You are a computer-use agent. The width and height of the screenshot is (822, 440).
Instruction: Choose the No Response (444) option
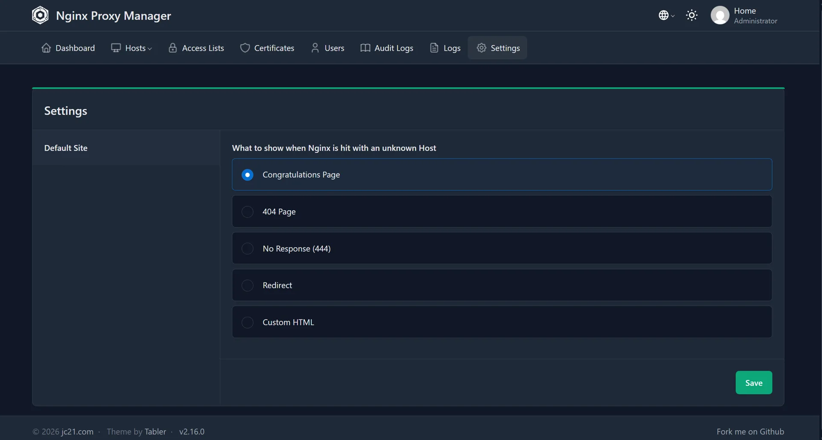pyautogui.click(x=502, y=248)
